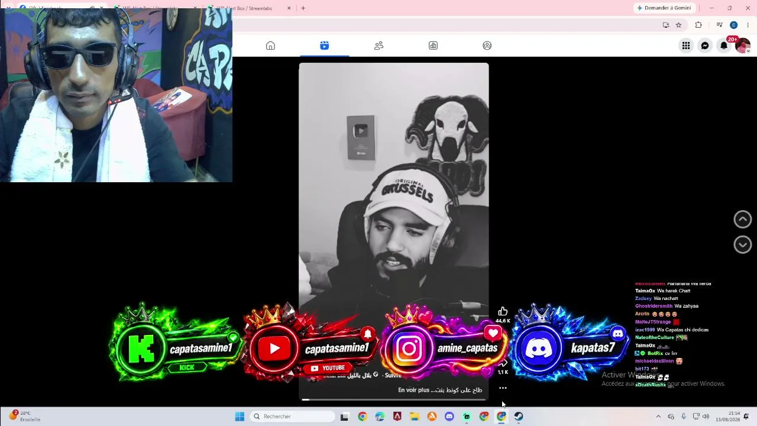Click the '44,6 K' like count
The width and height of the screenshot is (757, 426).
pos(503,321)
